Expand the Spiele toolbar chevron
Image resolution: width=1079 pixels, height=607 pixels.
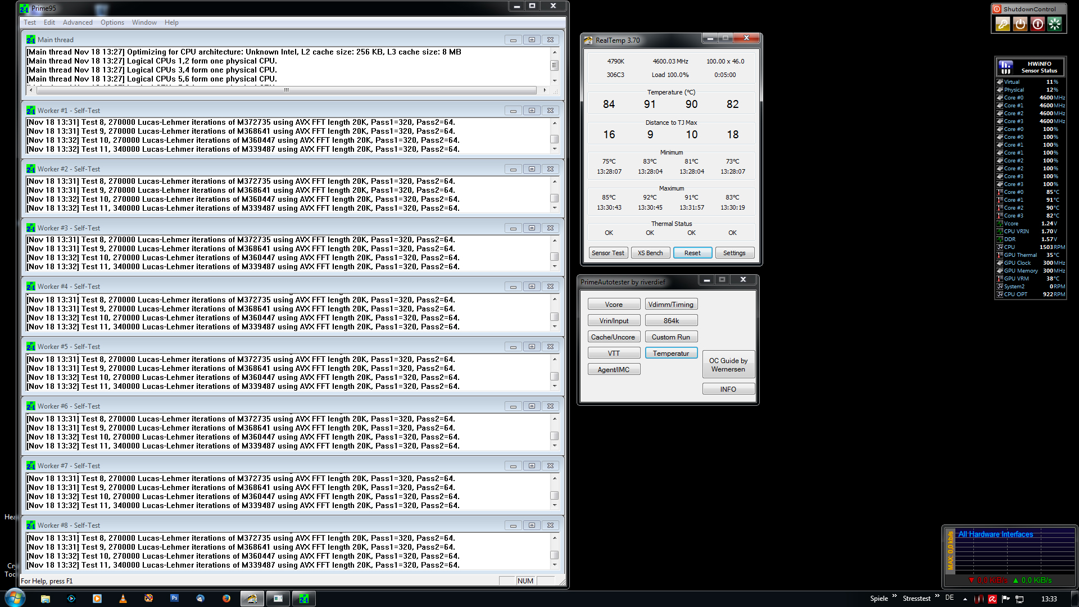click(894, 596)
